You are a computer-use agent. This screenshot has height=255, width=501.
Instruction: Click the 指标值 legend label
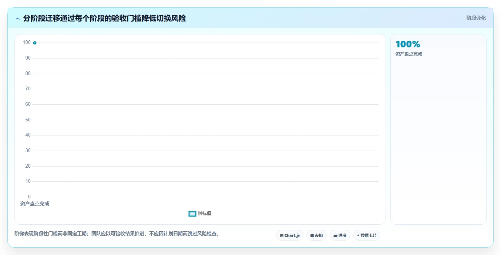point(205,214)
